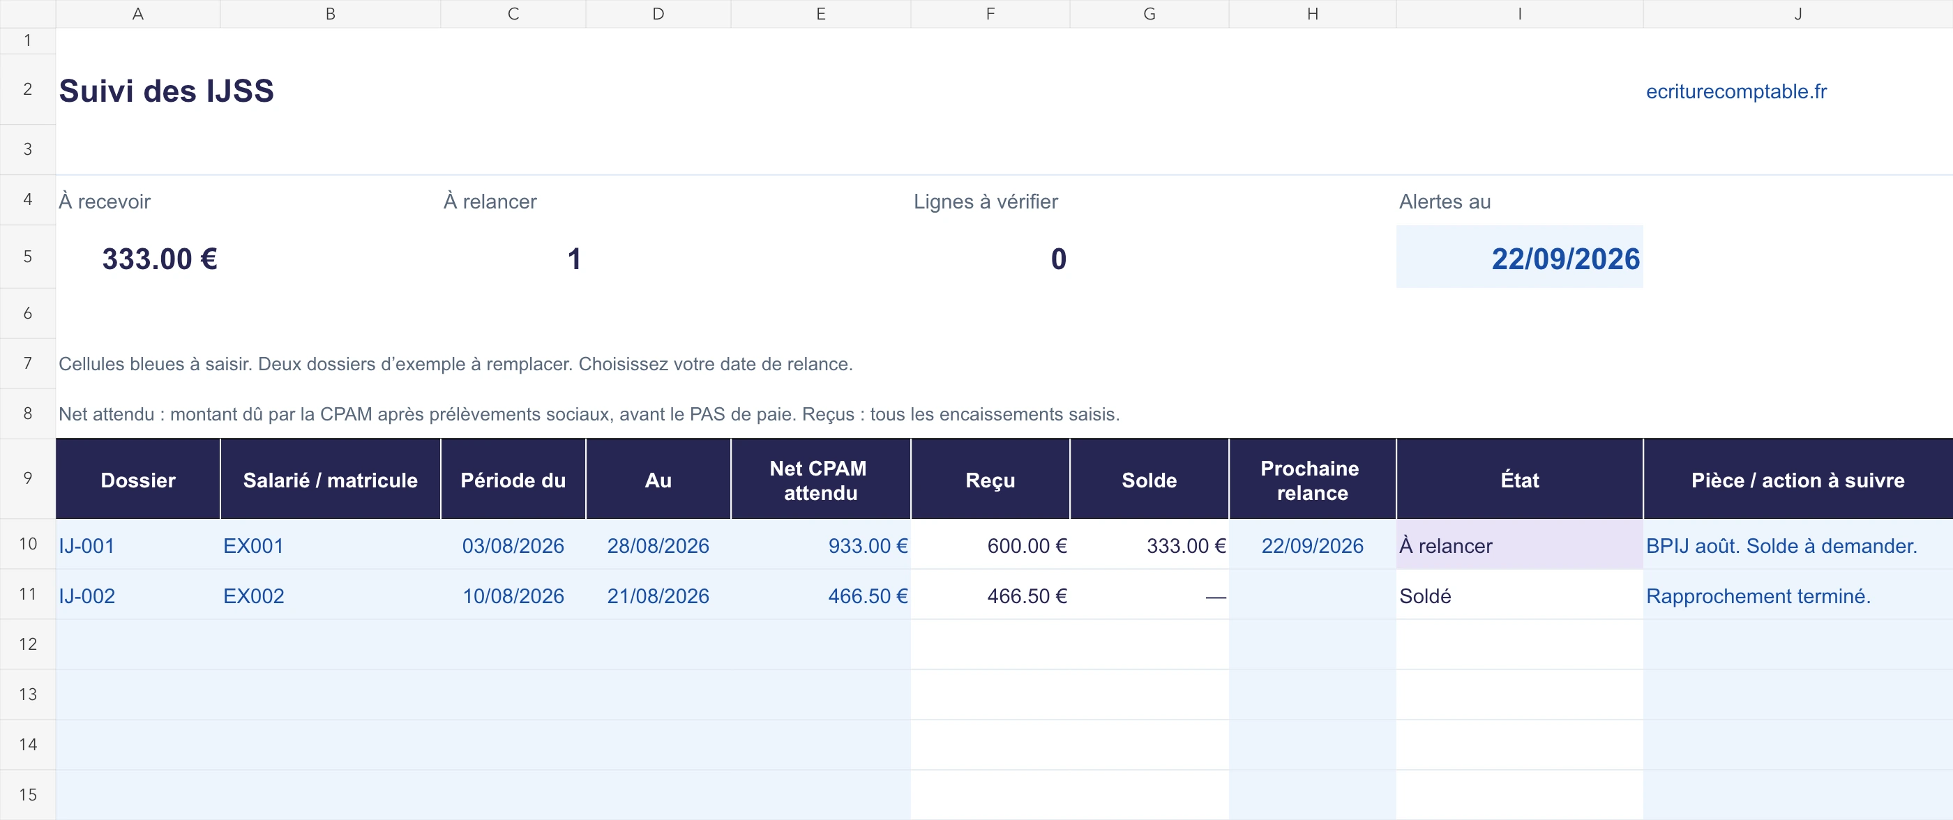Click the 'Alertes au' label
Screen dimensions: 1953x820
pos(1445,202)
